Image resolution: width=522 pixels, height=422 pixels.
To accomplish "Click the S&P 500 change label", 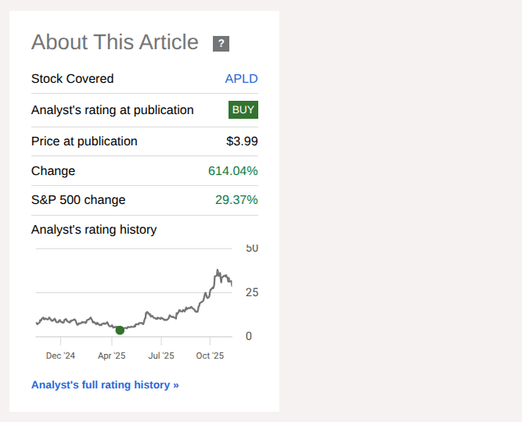I will pos(78,199).
